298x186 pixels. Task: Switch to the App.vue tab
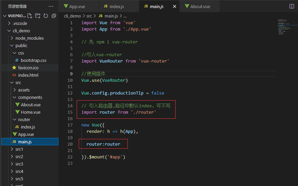coord(79,6)
